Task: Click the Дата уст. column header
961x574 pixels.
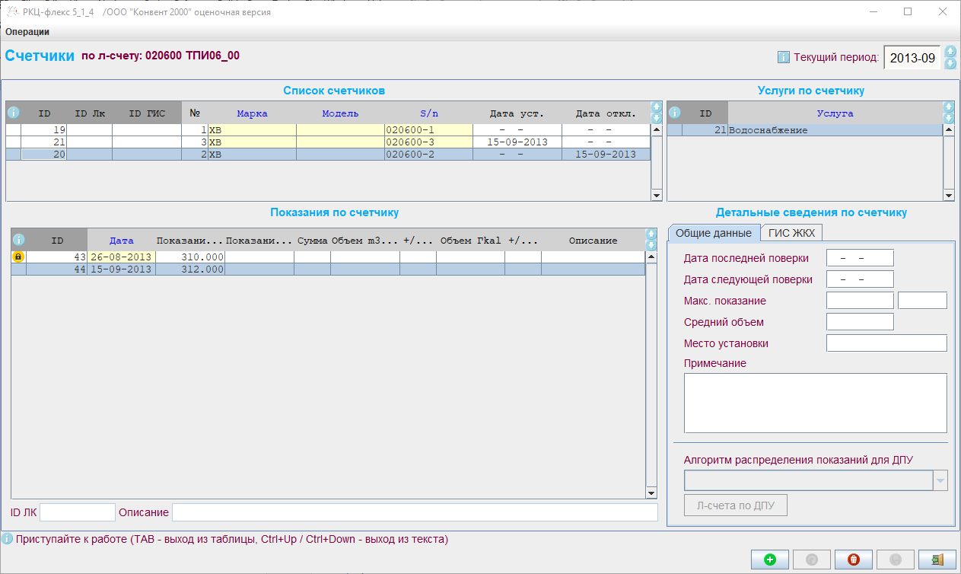Action: pyautogui.click(x=517, y=113)
